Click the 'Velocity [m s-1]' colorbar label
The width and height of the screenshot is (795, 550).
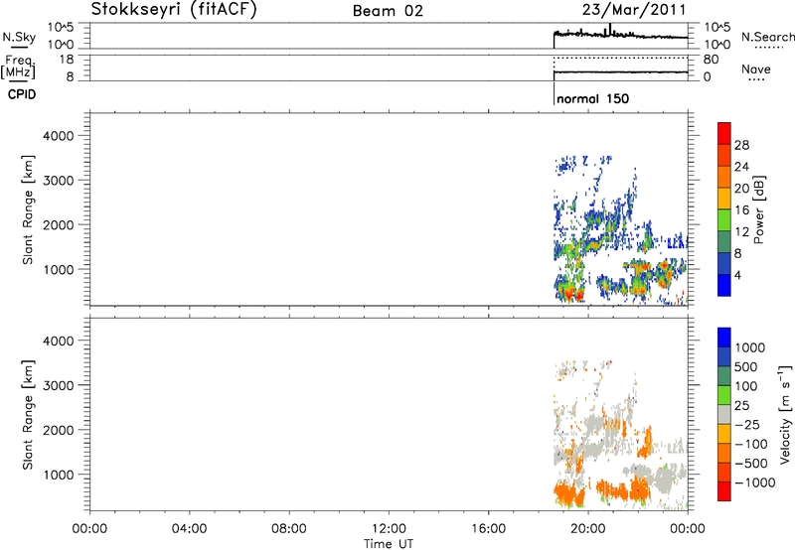click(x=784, y=414)
